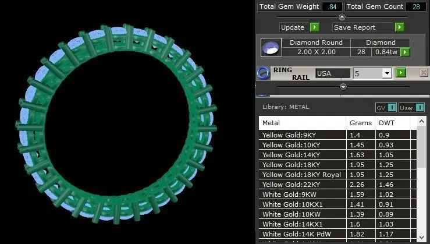This screenshot has height=244, width=430.
Task: Click the metal list scroll down arrow
Action: click(x=421, y=238)
